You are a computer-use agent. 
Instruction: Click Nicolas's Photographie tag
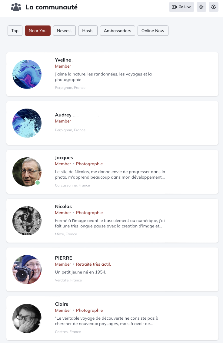coord(89,213)
